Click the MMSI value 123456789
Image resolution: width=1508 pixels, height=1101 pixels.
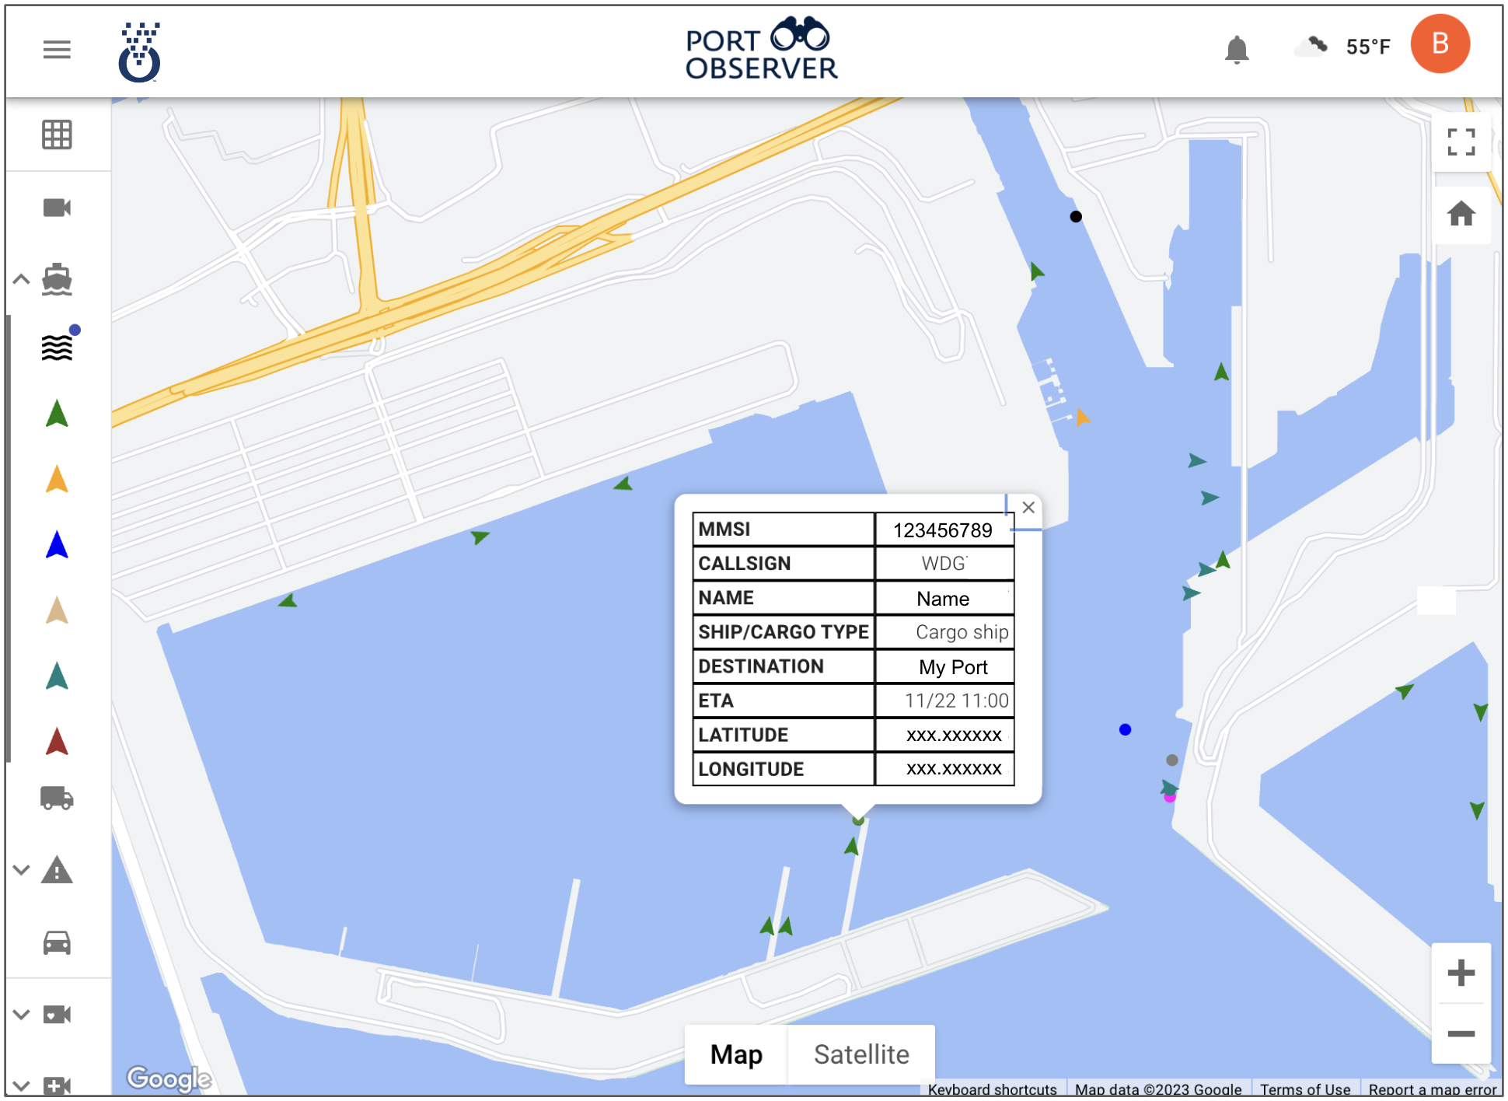click(x=944, y=530)
